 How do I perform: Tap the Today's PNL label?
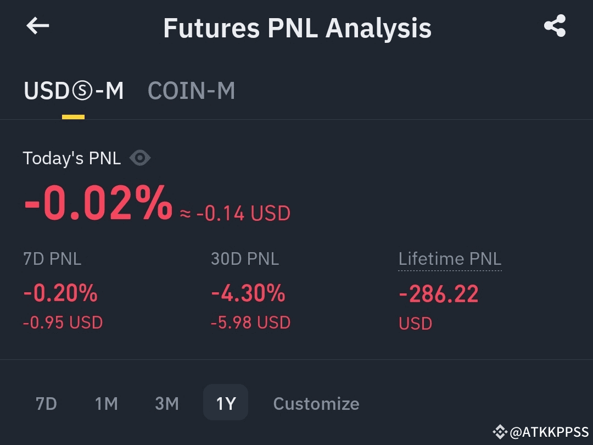click(x=72, y=158)
